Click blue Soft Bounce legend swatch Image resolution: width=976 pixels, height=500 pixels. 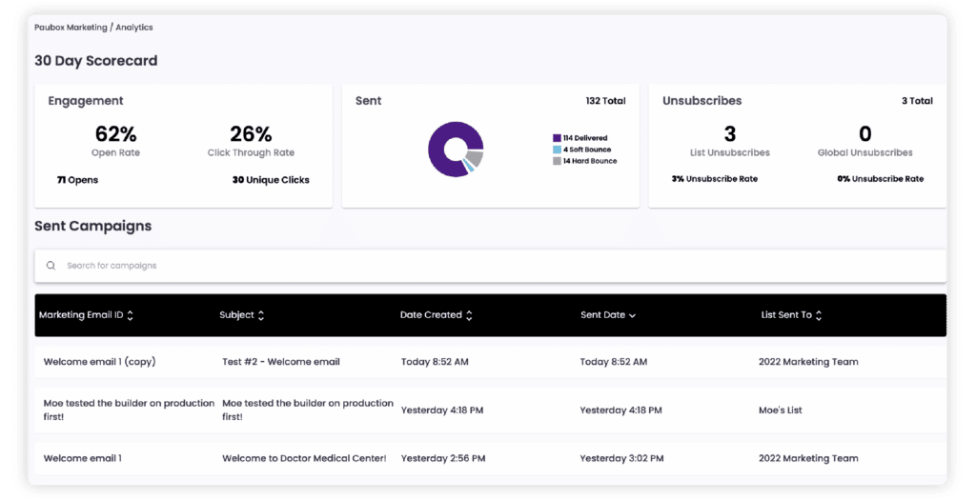click(557, 150)
